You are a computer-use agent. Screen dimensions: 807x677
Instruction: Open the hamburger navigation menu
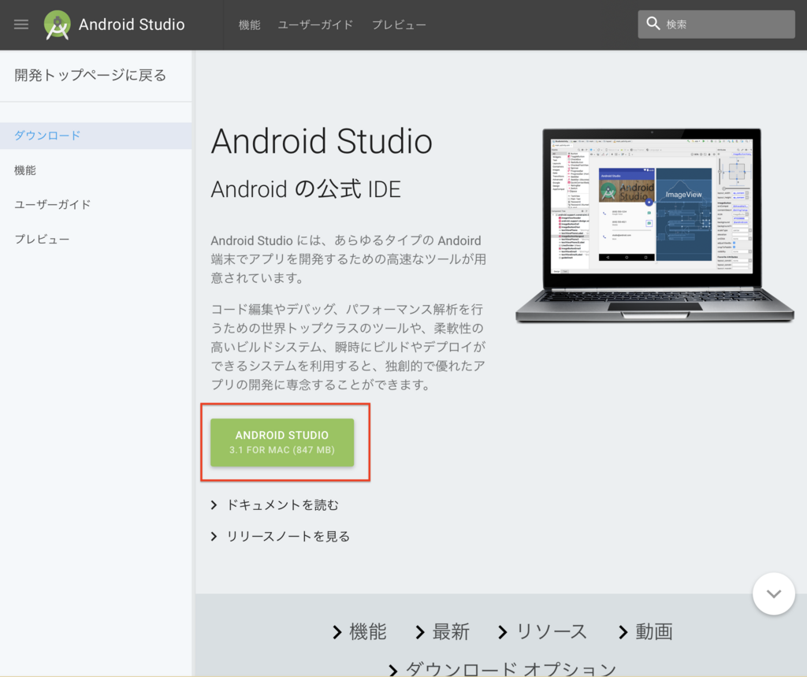click(x=20, y=24)
